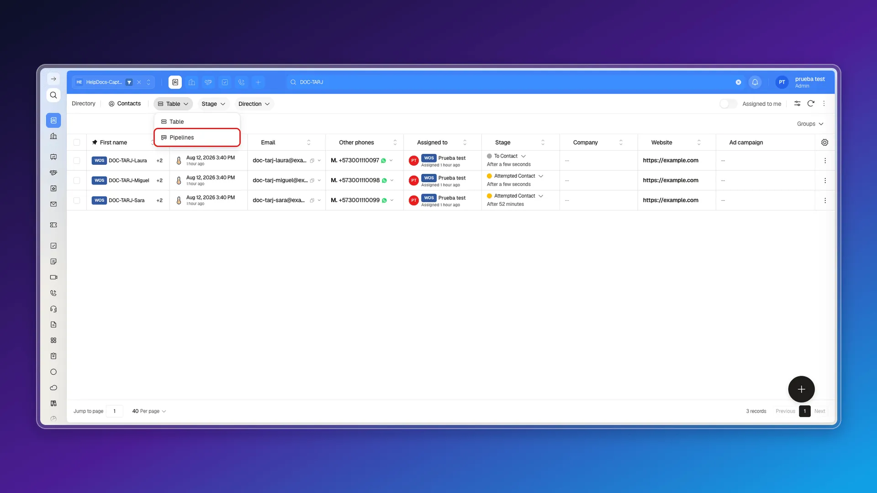Open the Stage filter dropdown

point(213,104)
